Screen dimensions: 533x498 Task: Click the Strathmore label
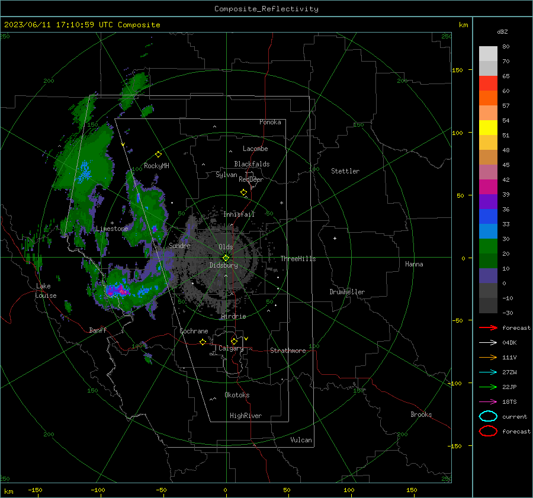[288, 351]
